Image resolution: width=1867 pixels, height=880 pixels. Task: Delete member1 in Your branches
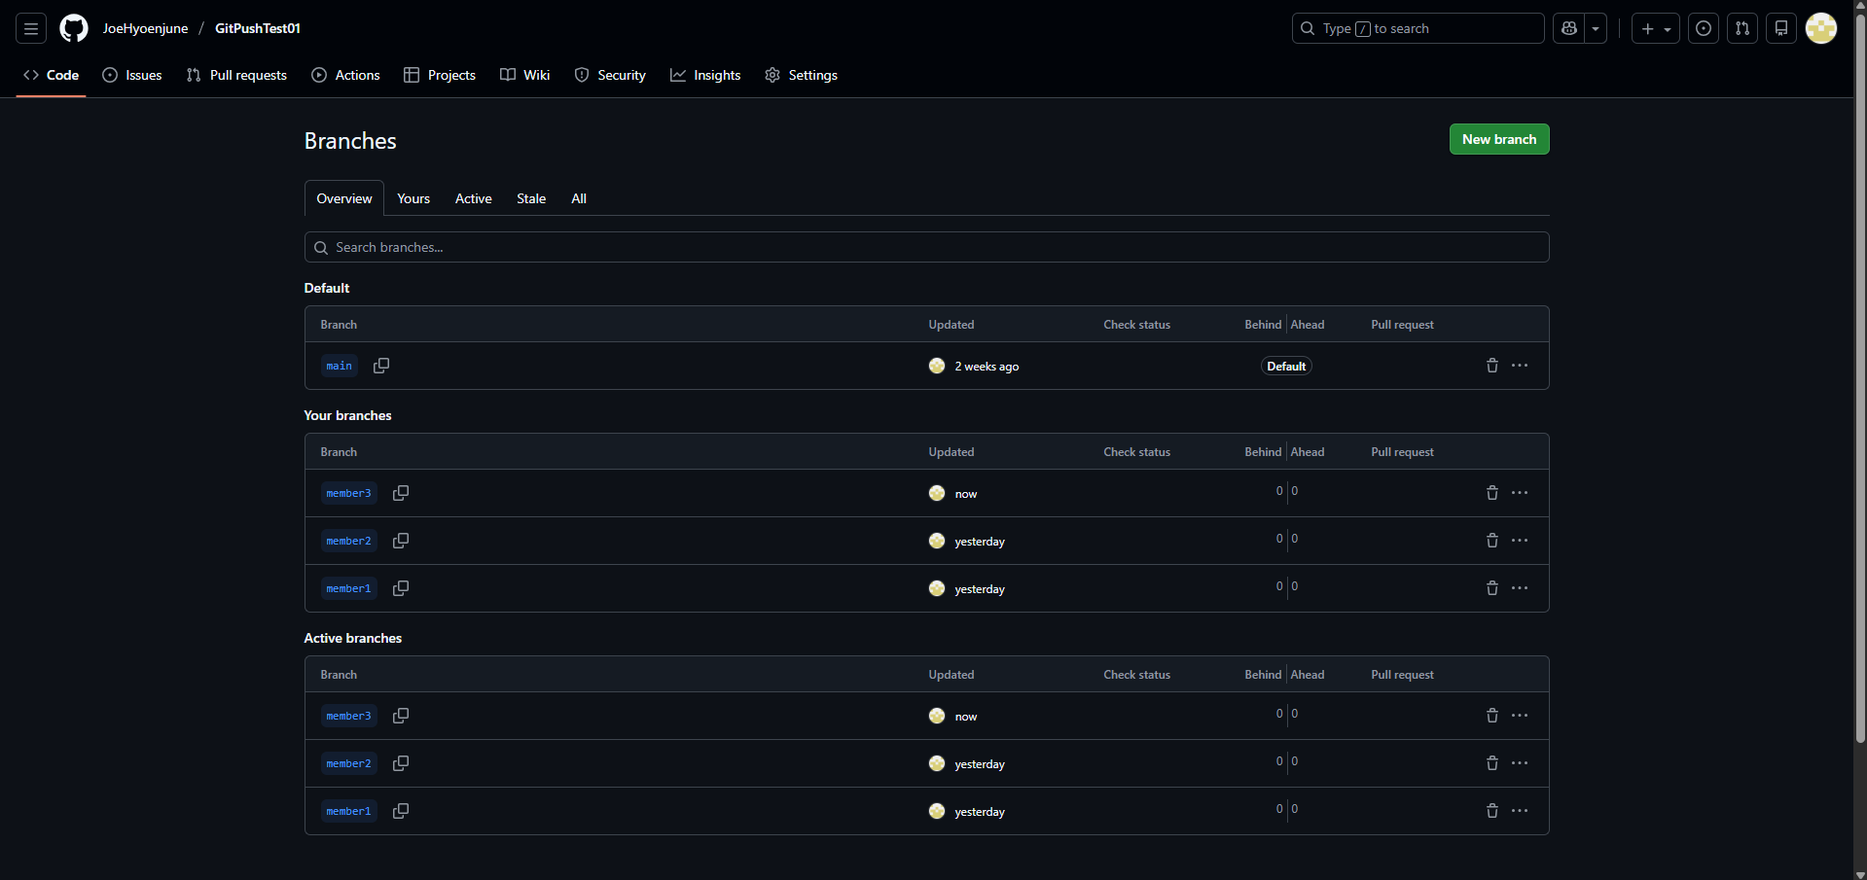(x=1492, y=588)
